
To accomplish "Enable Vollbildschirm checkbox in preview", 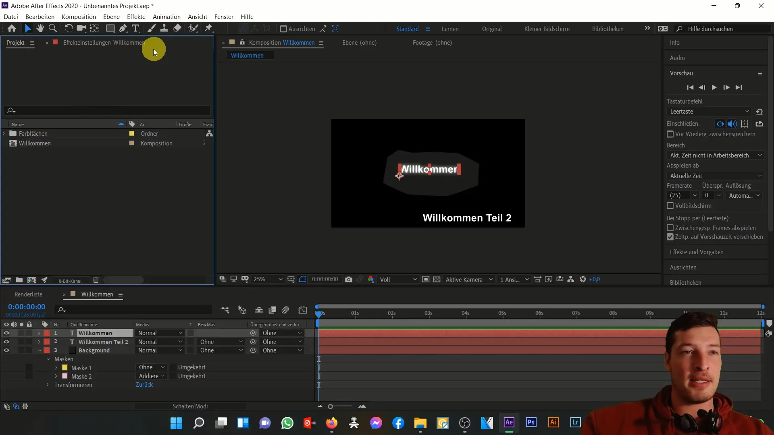I will pos(670,205).
